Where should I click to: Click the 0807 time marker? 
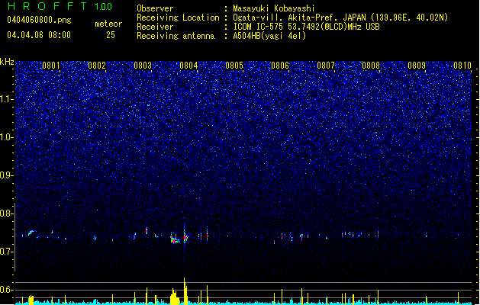[x=326, y=66]
